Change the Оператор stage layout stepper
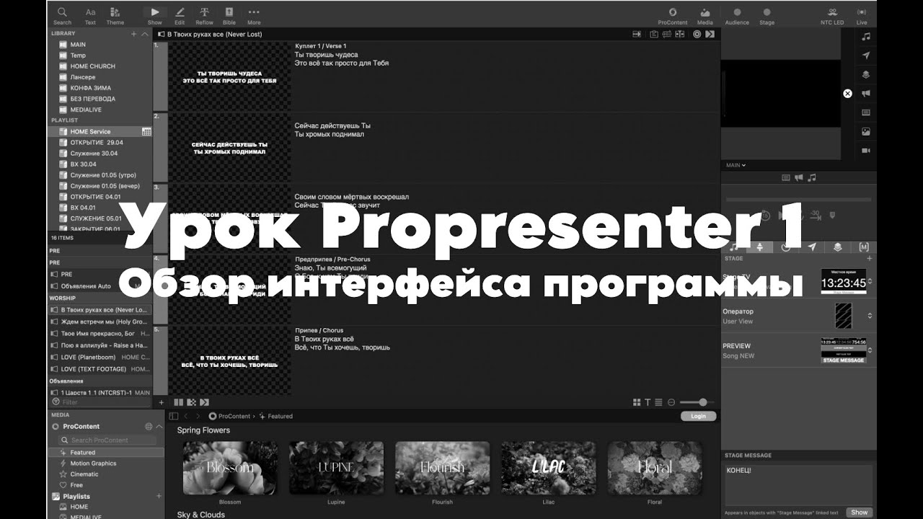The width and height of the screenshot is (923, 519). pyautogui.click(x=870, y=316)
